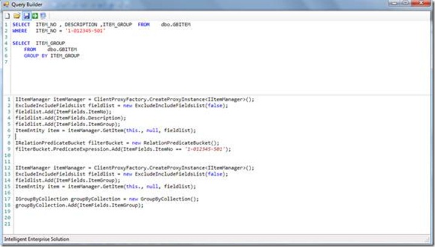Click 'filterBucket.PredicateExpression.Add' on line 9
This screenshot has width=435, height=247.
tap(123, 149)
